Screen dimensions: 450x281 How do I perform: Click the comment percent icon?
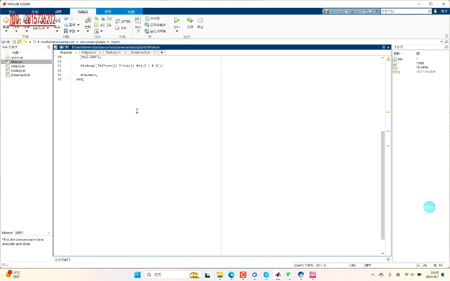point(96,18)
